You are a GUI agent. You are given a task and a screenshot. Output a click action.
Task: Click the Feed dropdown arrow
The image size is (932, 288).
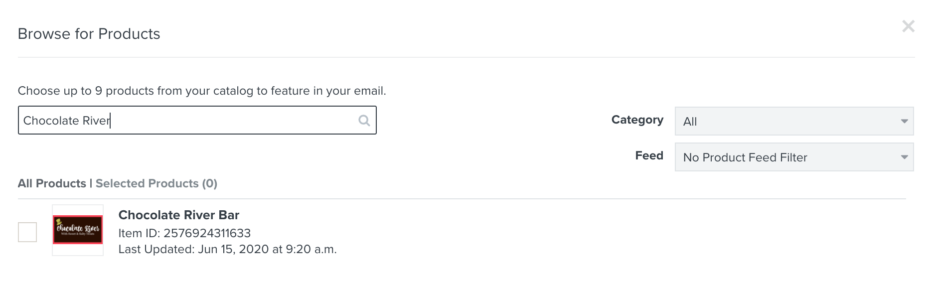pyautogui.click(x=904, y=157)
